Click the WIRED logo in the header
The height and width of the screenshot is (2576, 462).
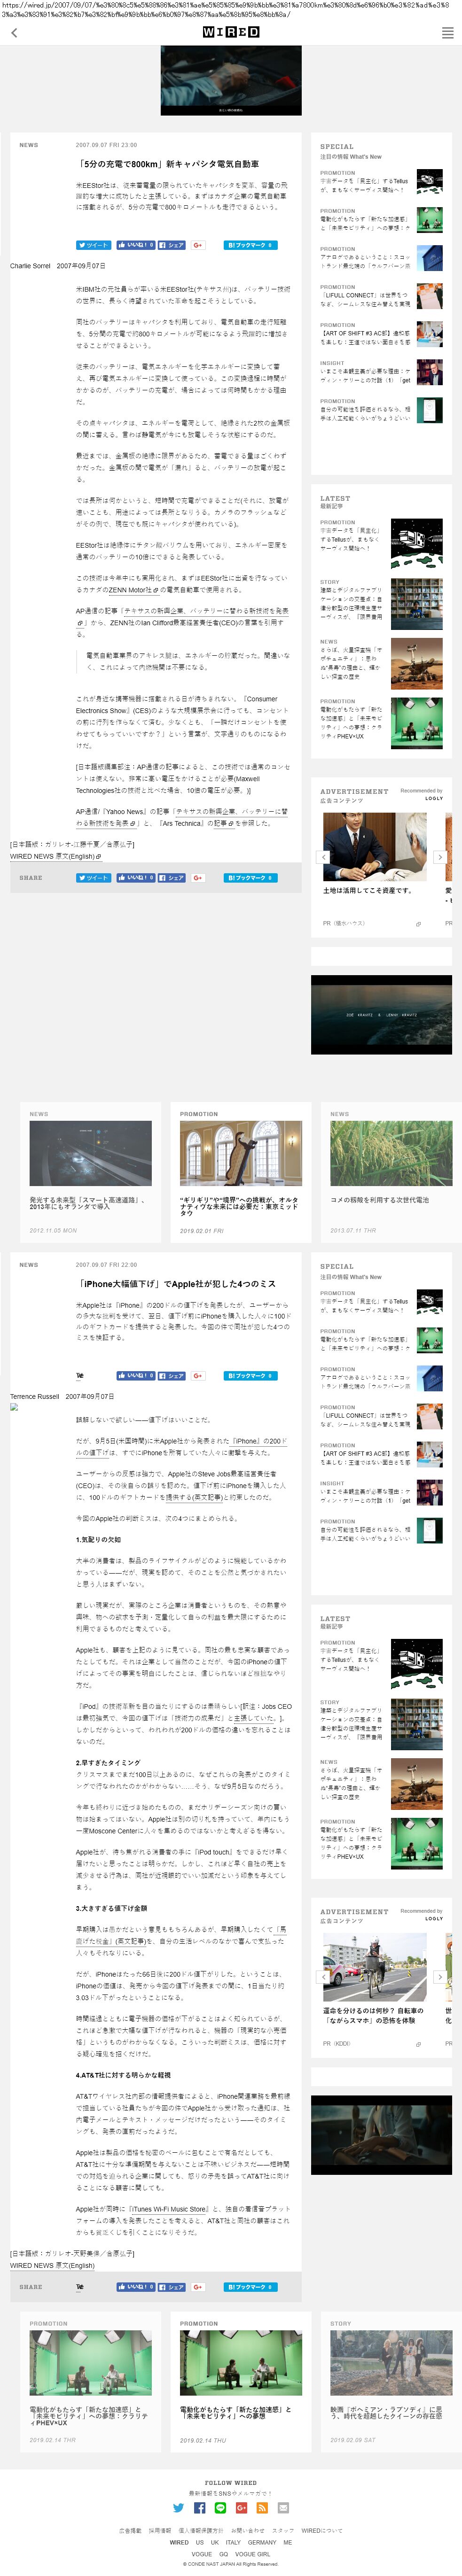point(231,33)
